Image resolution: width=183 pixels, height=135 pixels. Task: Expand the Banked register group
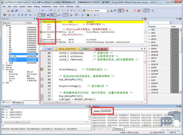click(3, 65)
